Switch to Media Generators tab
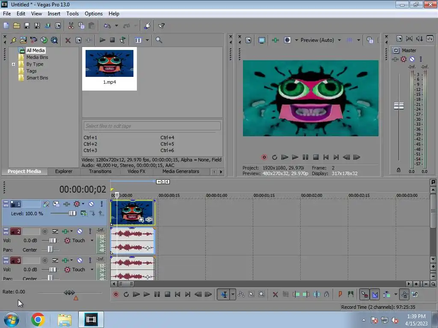 point(181,171)
